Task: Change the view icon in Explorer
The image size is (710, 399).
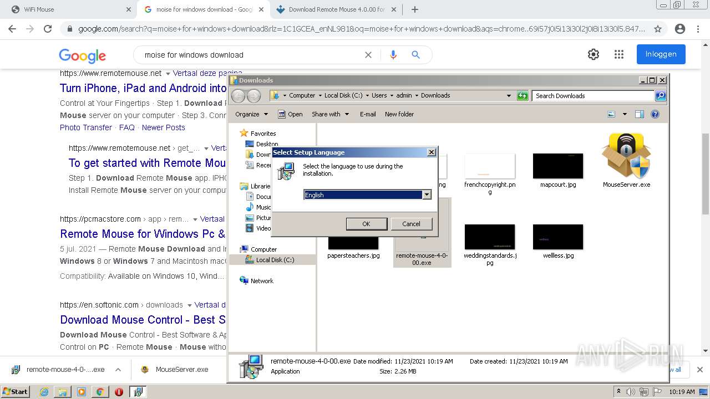Action: coord(611,114)
